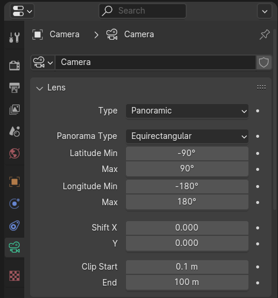Open the Tool properties tab
Viewport: 278px width, 298px height.
(14, 37)
